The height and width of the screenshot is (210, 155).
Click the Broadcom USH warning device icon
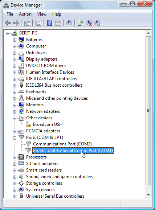point(28,124)
